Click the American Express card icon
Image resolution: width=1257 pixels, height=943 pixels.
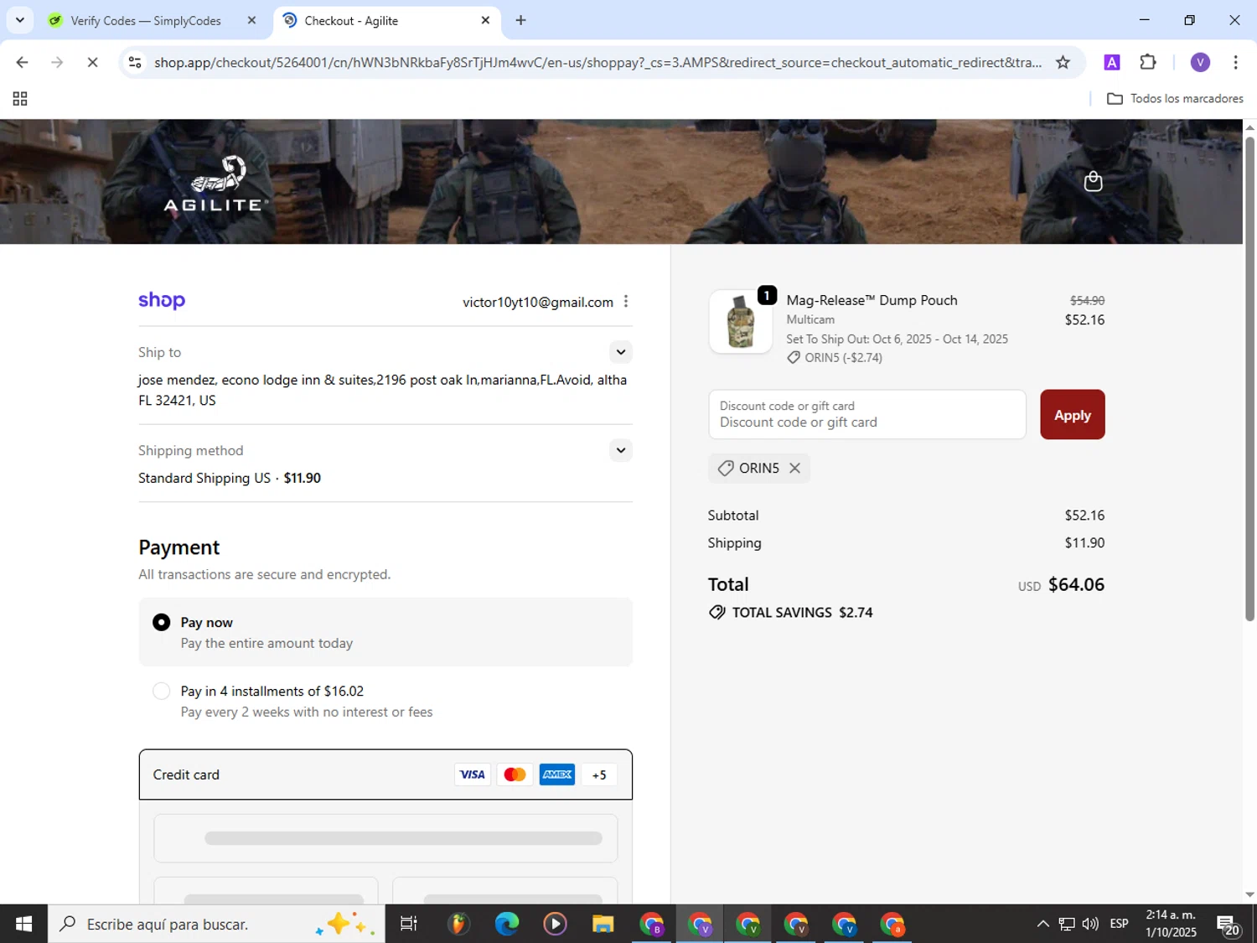557,775
